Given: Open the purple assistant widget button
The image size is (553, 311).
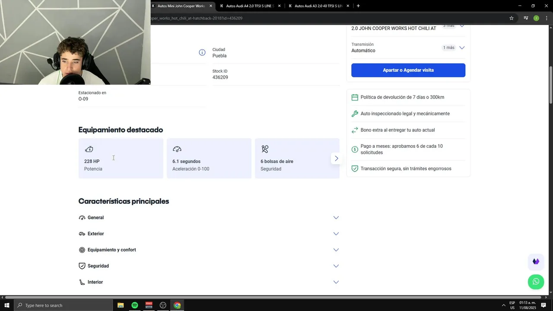Looking at the screenshot, I should tap(536, 261).
